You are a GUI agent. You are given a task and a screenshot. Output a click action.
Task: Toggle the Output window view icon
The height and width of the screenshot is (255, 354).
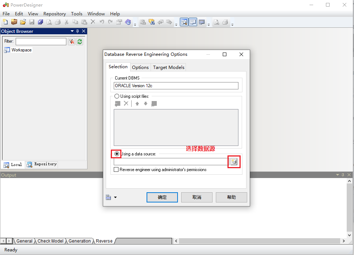(193, 22)
